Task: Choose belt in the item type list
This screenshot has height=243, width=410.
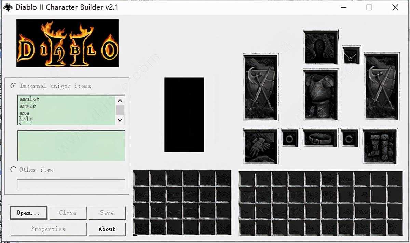Action: (26, 119)
